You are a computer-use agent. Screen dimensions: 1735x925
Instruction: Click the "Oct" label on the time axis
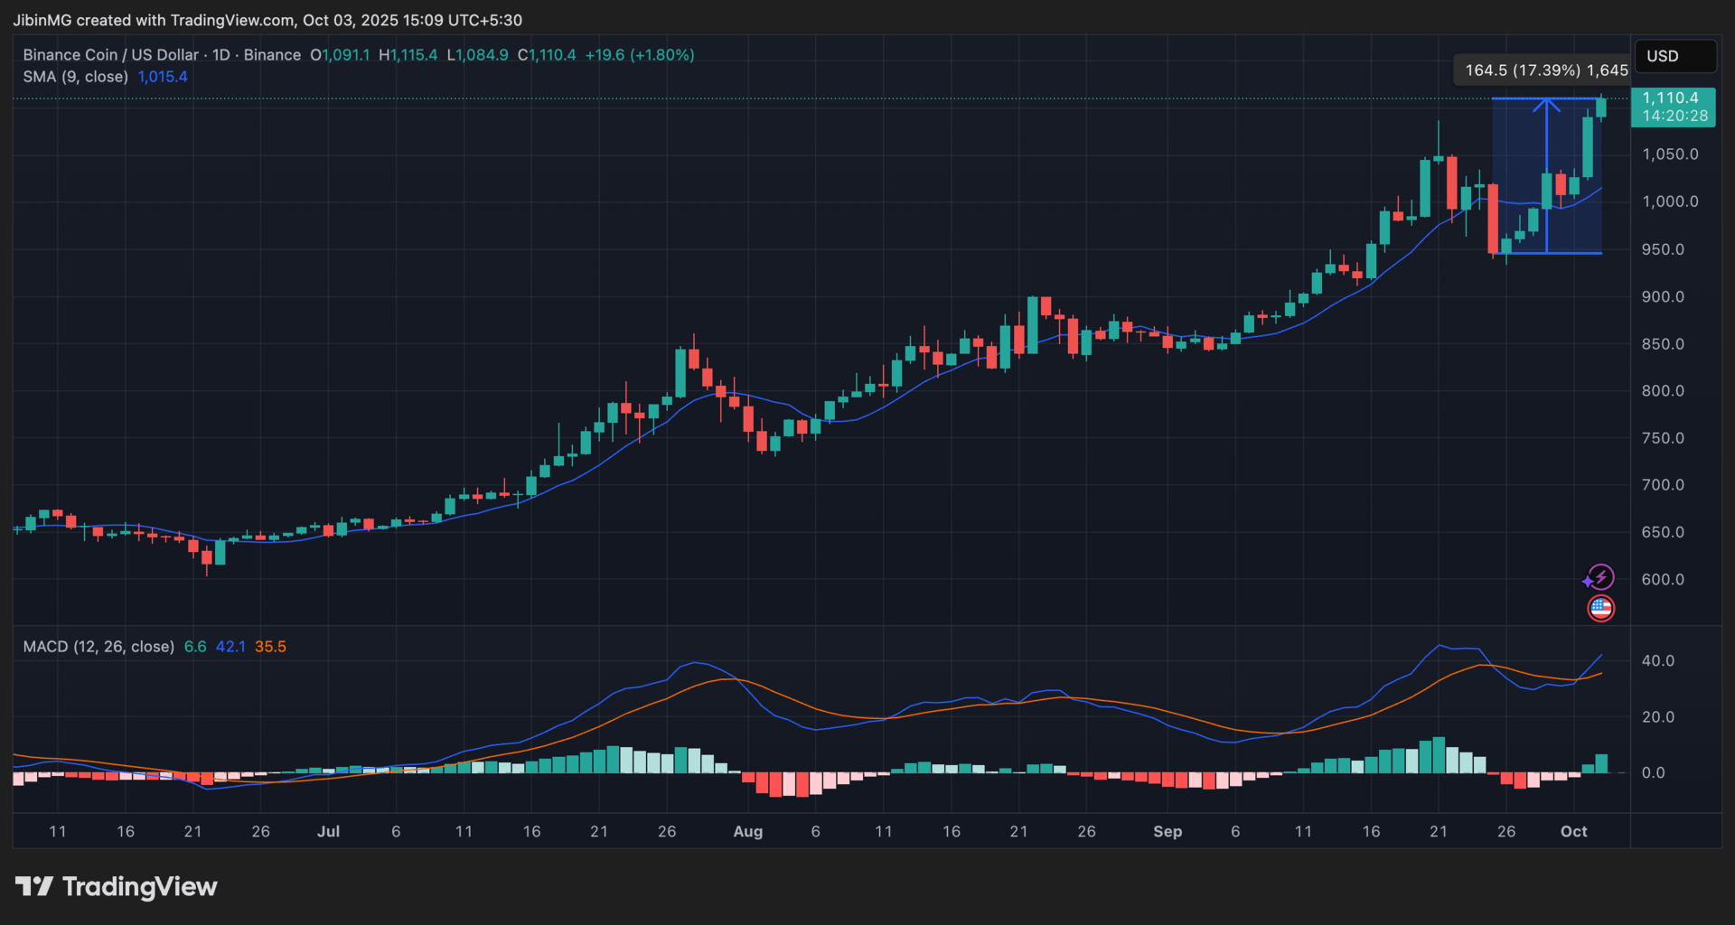coord(1573,831)
